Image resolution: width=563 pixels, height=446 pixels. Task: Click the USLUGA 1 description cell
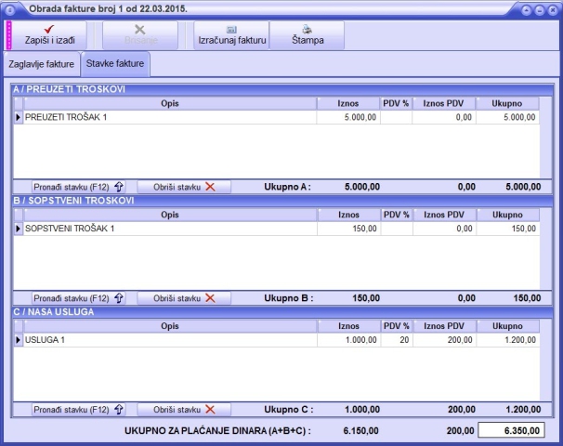click(169, 340)
